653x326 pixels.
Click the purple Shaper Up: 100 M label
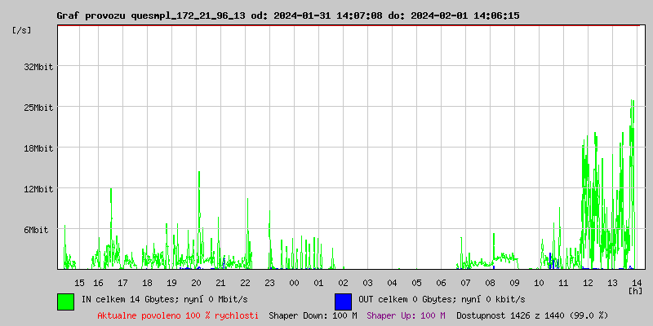click(406, 315)
